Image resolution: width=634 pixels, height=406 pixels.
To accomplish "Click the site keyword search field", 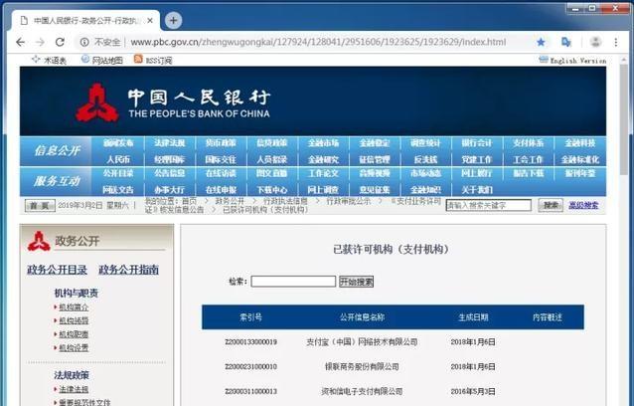I will click(489, 205).
